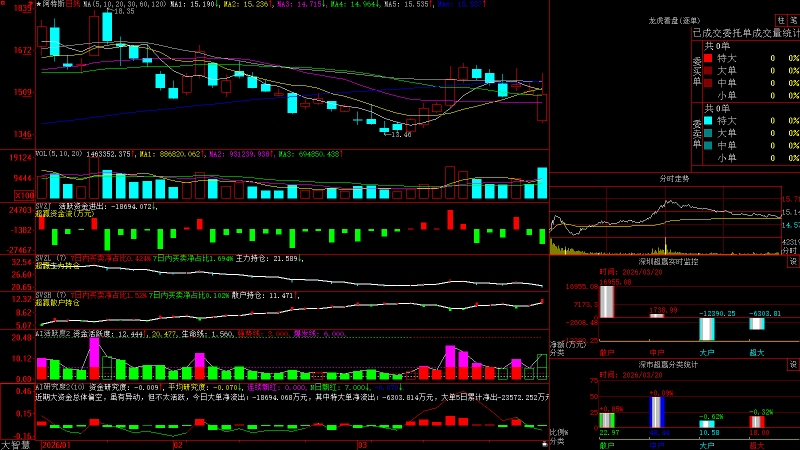Switch 龙虎看盘 to 笔 tick view
This screenshot has width=800, height=450.
[793, 20]
